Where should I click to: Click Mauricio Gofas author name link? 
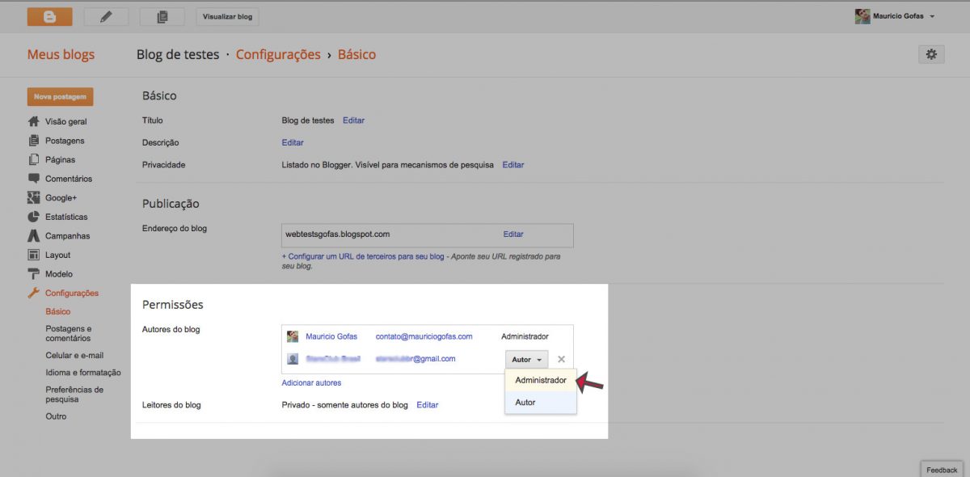(x=331, y=336)
